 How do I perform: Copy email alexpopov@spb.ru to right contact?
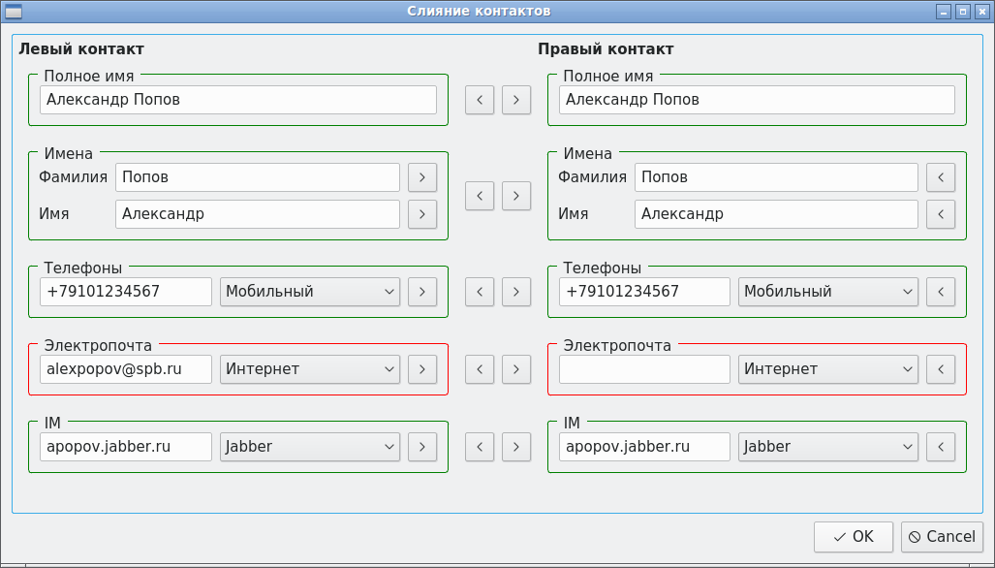click(x=516, y=369)
